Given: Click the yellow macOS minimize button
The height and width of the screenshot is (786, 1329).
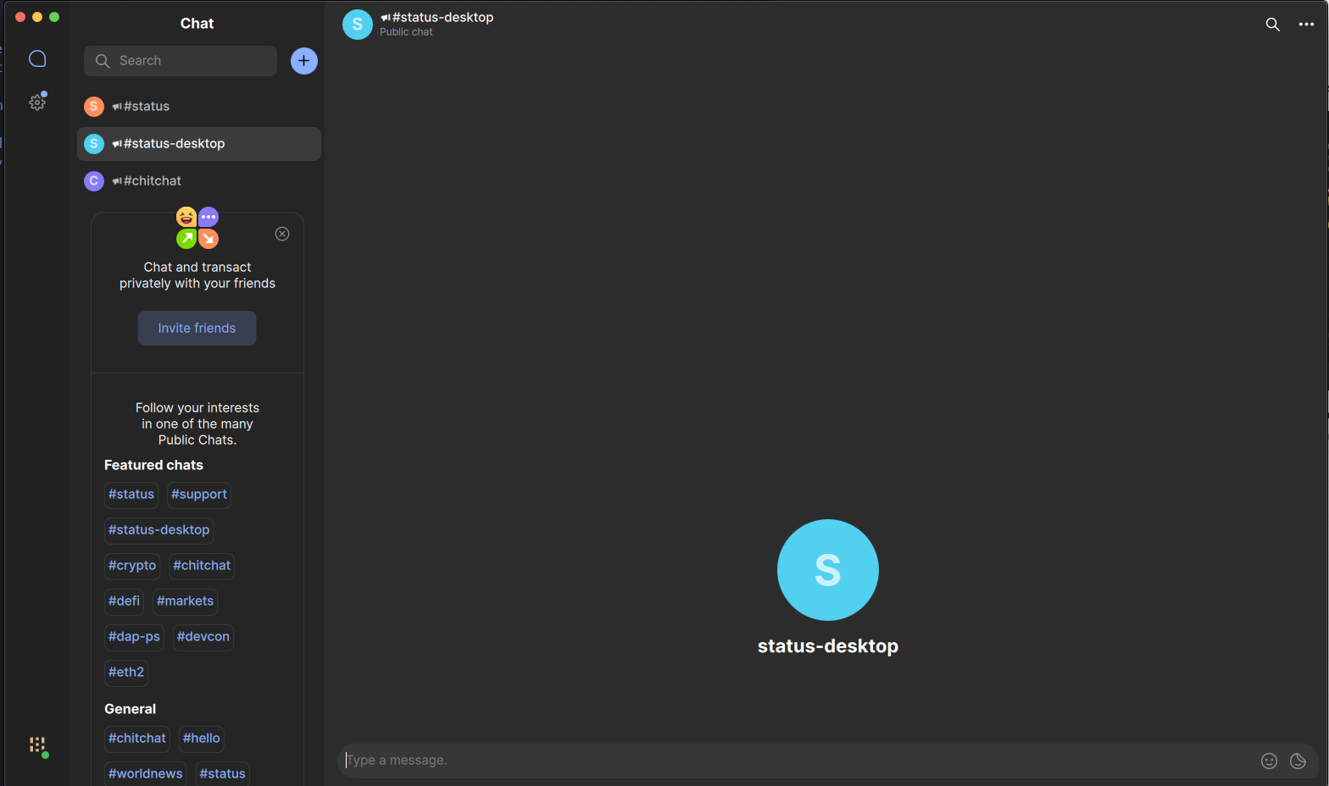Looking at the screenshot, I should tap(37, 17).
